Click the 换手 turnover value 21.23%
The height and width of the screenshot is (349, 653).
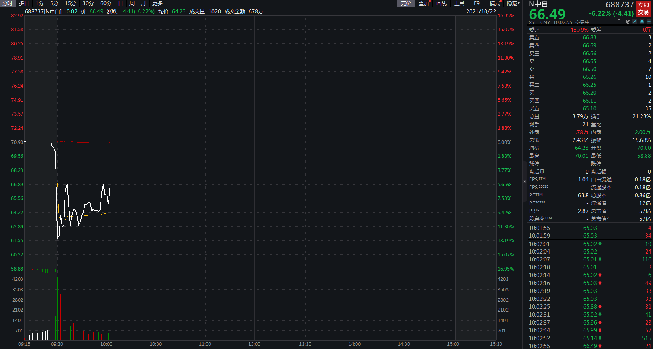pos(642,116)
